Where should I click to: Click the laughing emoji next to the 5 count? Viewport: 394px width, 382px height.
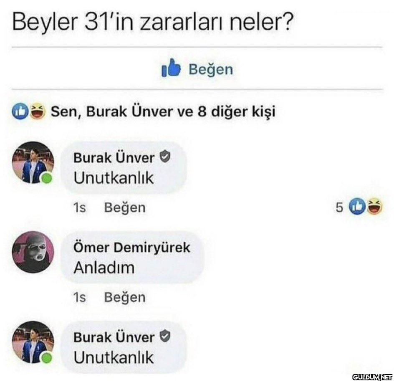click(374, 206)
